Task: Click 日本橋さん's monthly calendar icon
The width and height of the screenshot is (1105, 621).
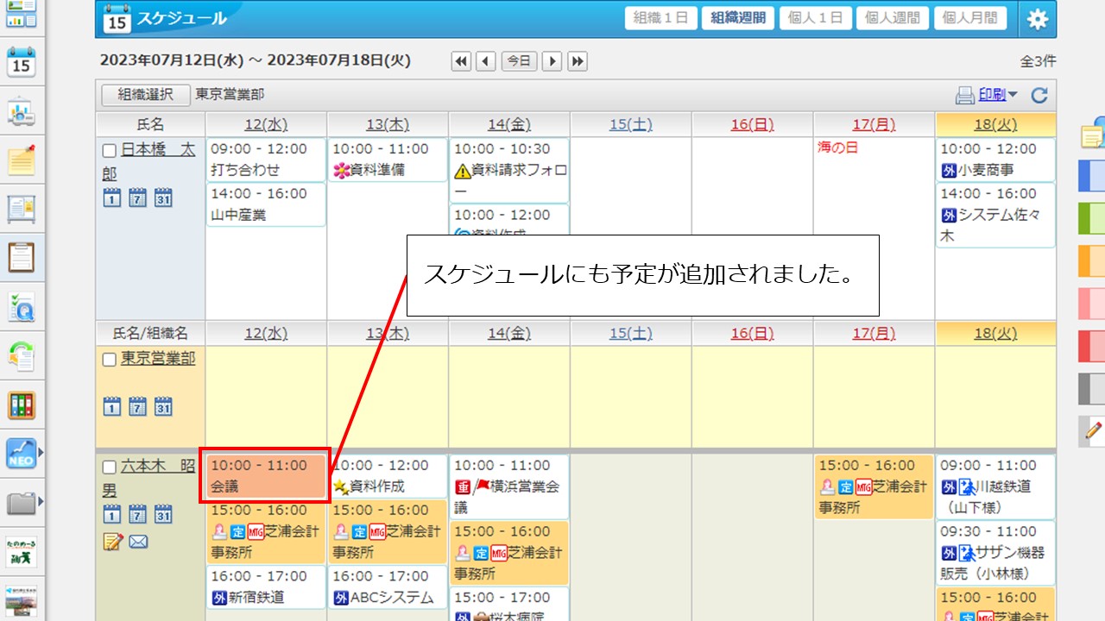Action: pyautogui.click(x=162, y=197)
